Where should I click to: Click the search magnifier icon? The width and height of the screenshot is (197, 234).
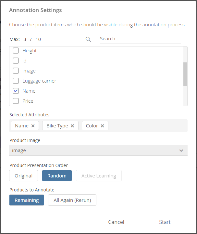tap(88, 39)
